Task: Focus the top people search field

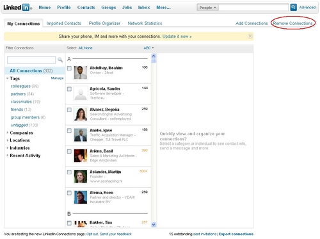Action: pos(253,8)
